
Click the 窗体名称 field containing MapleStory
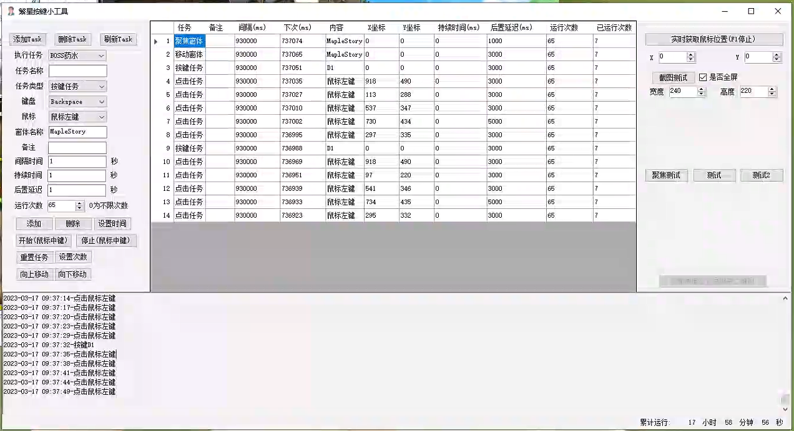pyautogui.click(x=77, y=132)
